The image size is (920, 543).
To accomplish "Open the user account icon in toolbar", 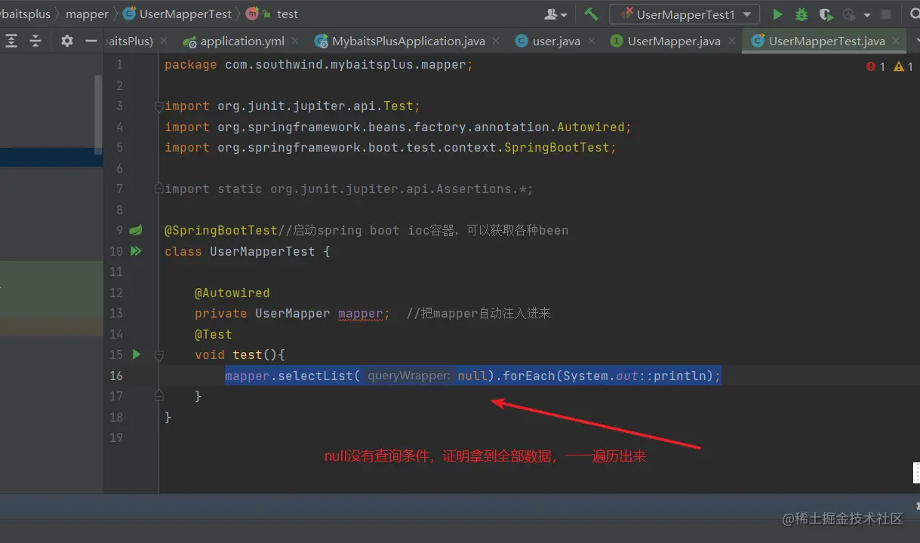I will click(555, 14).
